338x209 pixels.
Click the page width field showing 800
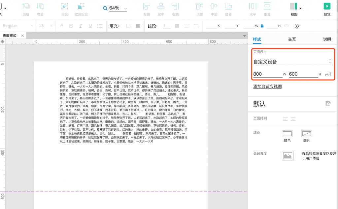267,74
